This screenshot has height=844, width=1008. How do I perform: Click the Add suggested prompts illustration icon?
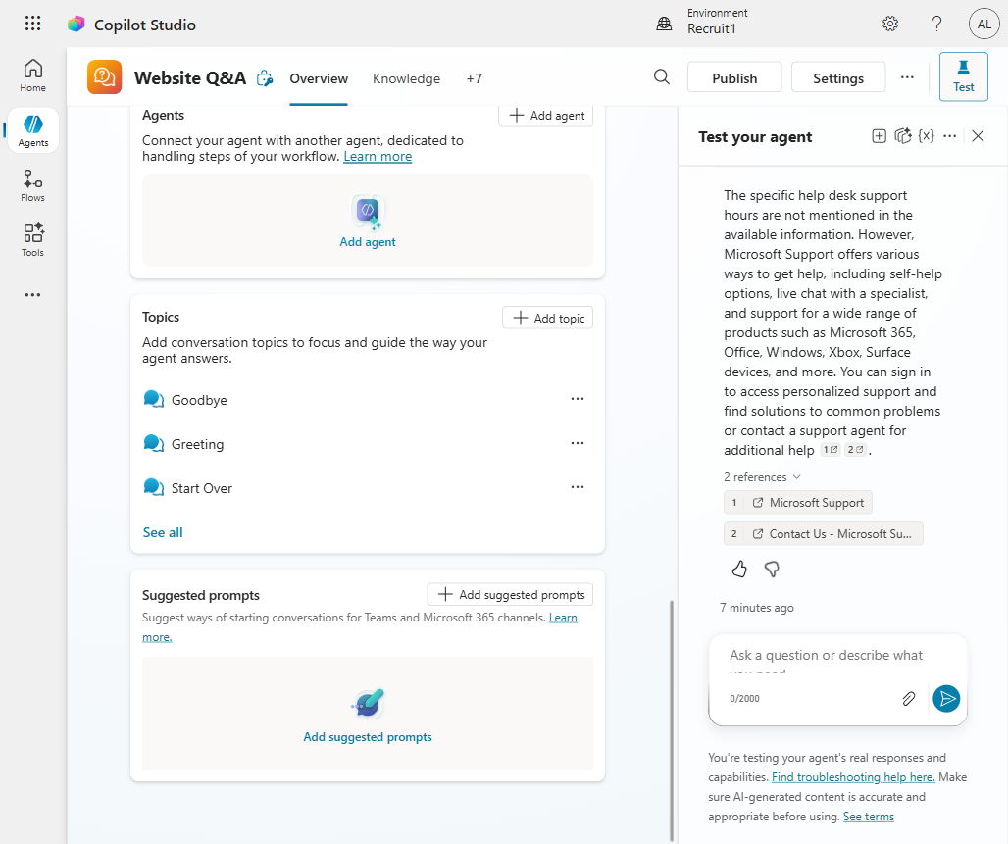click(368, 703)
